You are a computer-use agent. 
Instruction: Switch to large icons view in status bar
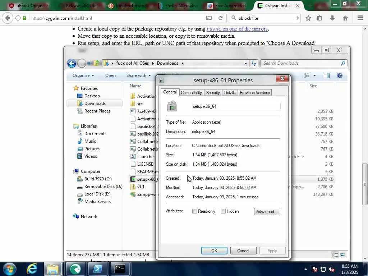coord(343,255)
